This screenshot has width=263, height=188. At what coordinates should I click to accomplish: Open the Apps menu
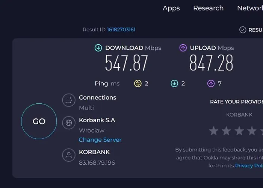point(171,8)
